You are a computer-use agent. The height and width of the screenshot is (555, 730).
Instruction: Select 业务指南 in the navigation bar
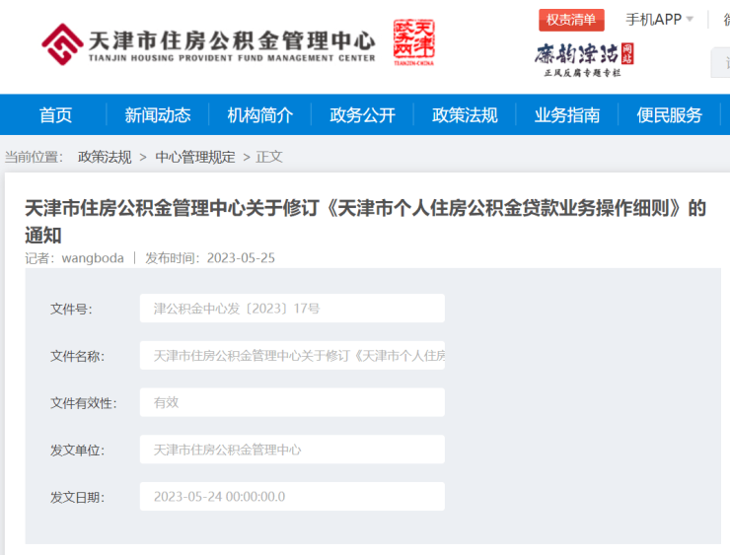(x=567, y=115)
